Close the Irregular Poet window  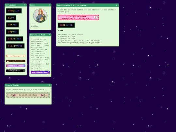[x=49, y=35]
